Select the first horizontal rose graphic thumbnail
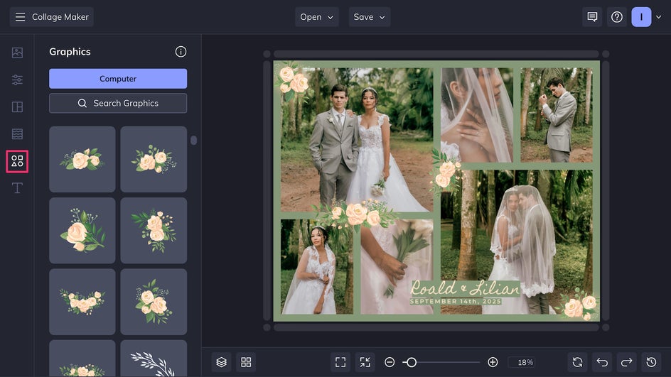Viewport: 671px width, 377px height. coord(82,159)
